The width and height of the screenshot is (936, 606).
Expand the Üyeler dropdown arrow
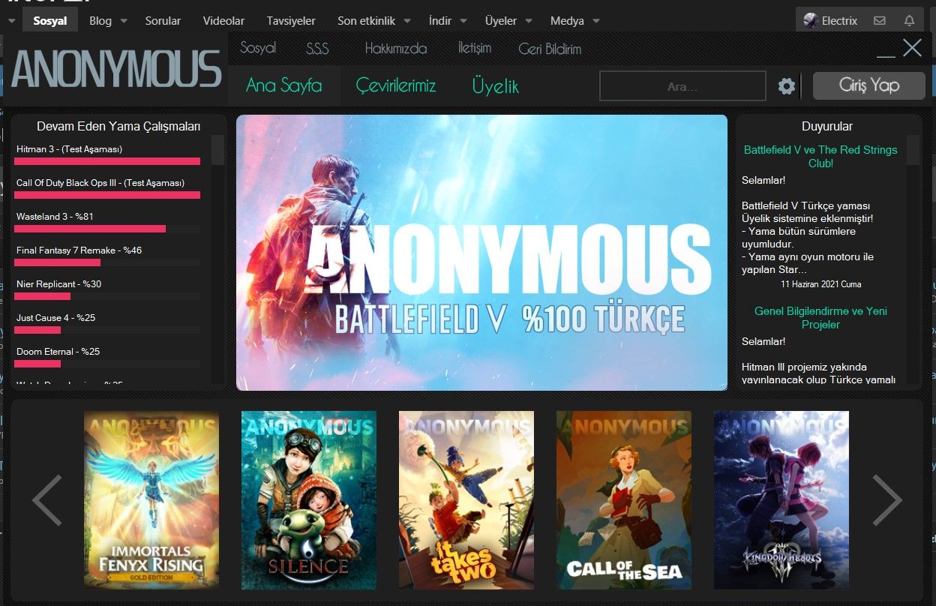529,21
